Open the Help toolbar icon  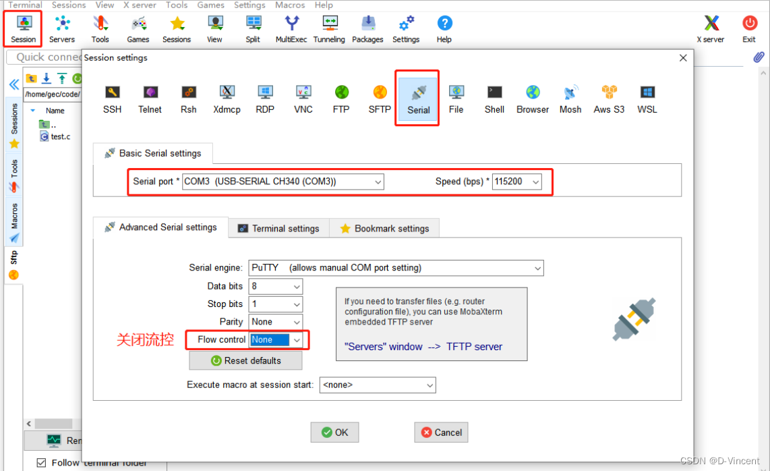[444, 29]
